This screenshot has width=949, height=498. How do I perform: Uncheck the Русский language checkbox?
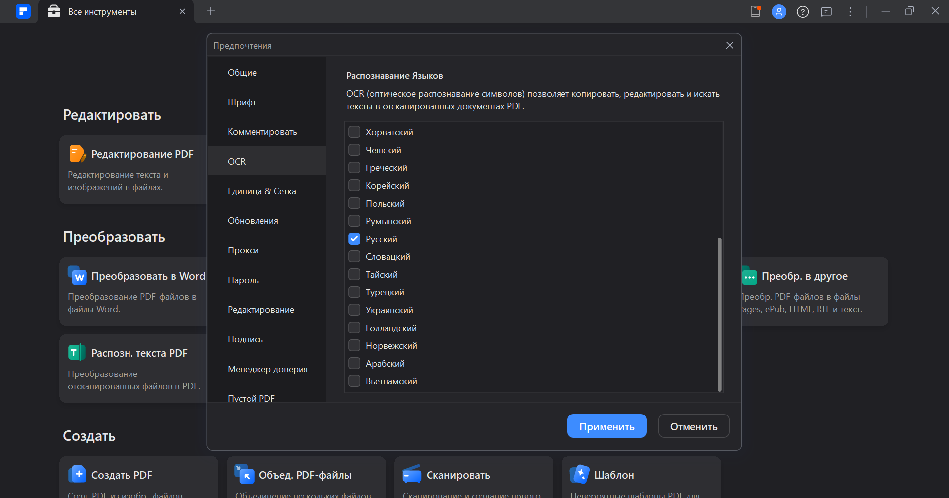point(354,239)
